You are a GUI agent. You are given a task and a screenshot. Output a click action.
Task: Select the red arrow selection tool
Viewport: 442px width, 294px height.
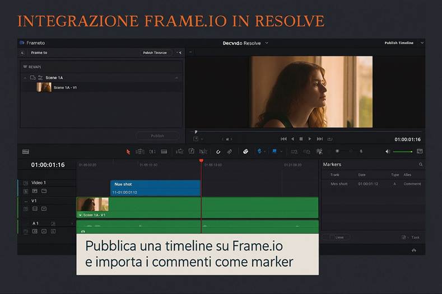pyautogui.click(x=128, y=151)
